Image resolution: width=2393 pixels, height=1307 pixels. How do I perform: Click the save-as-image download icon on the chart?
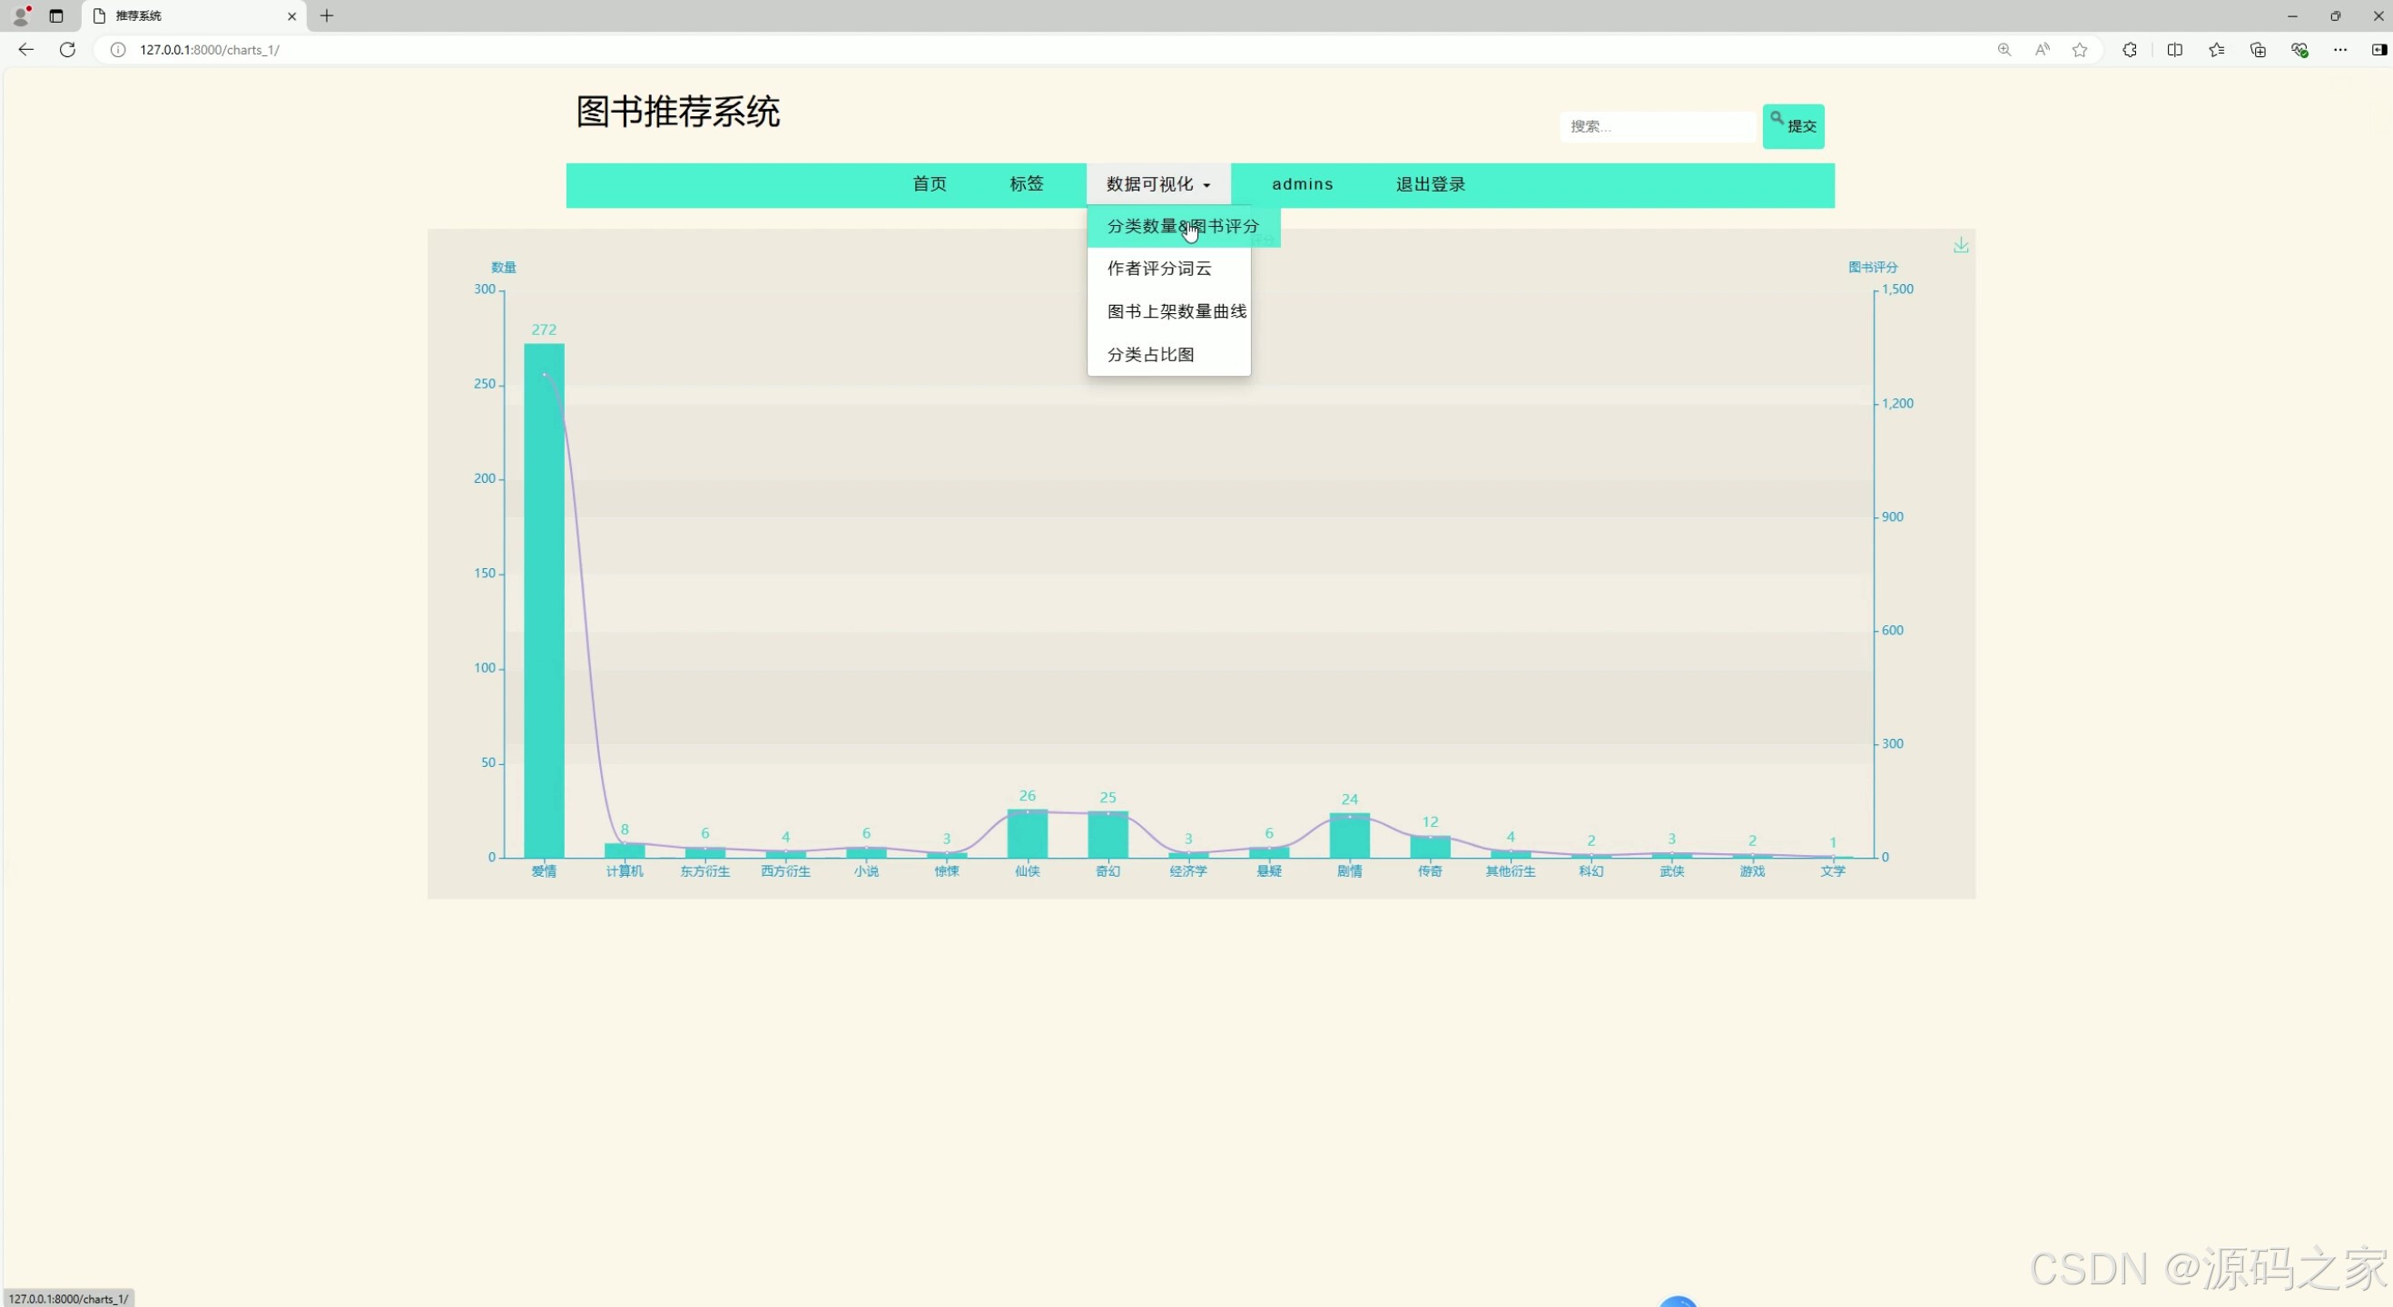[x=1961, y=244]
